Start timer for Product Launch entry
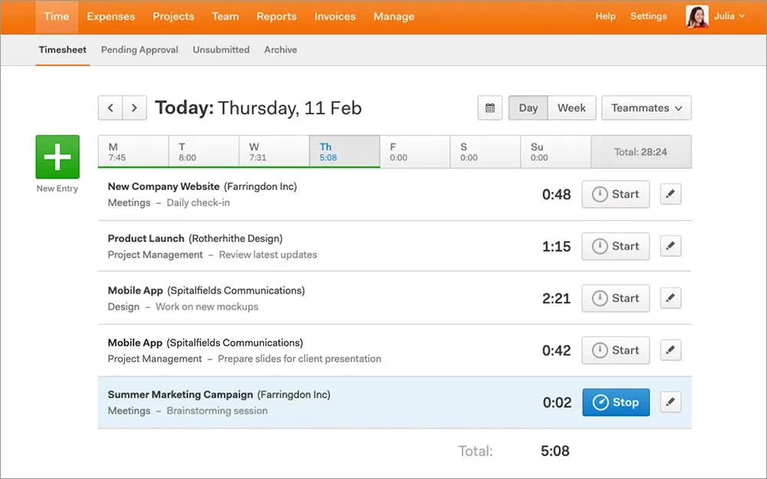Screen dimensions: 767x479 [616, 247]
